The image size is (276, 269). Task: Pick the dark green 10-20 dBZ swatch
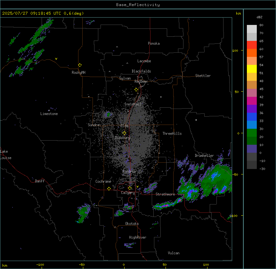(252, 141)
